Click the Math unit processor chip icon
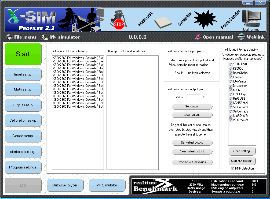This screenshot has height=199, width=270. point(163,22)
